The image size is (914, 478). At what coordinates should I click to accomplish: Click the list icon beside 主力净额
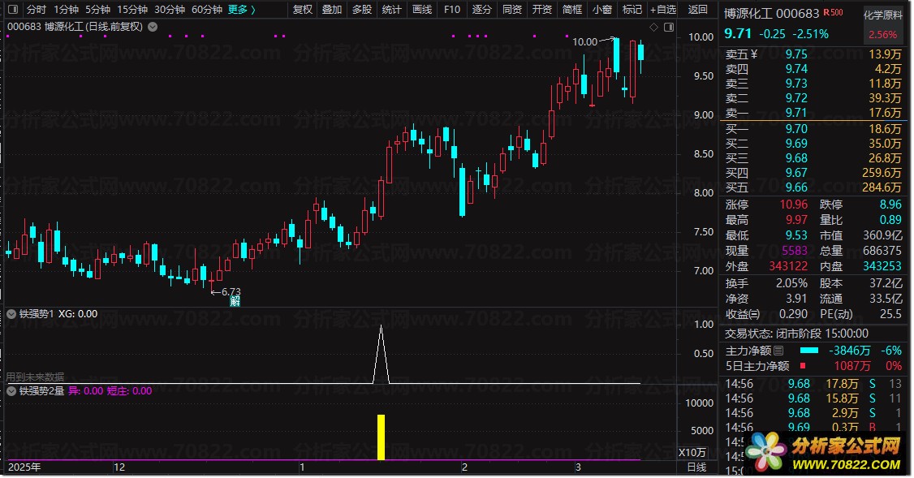coord(778,351)
